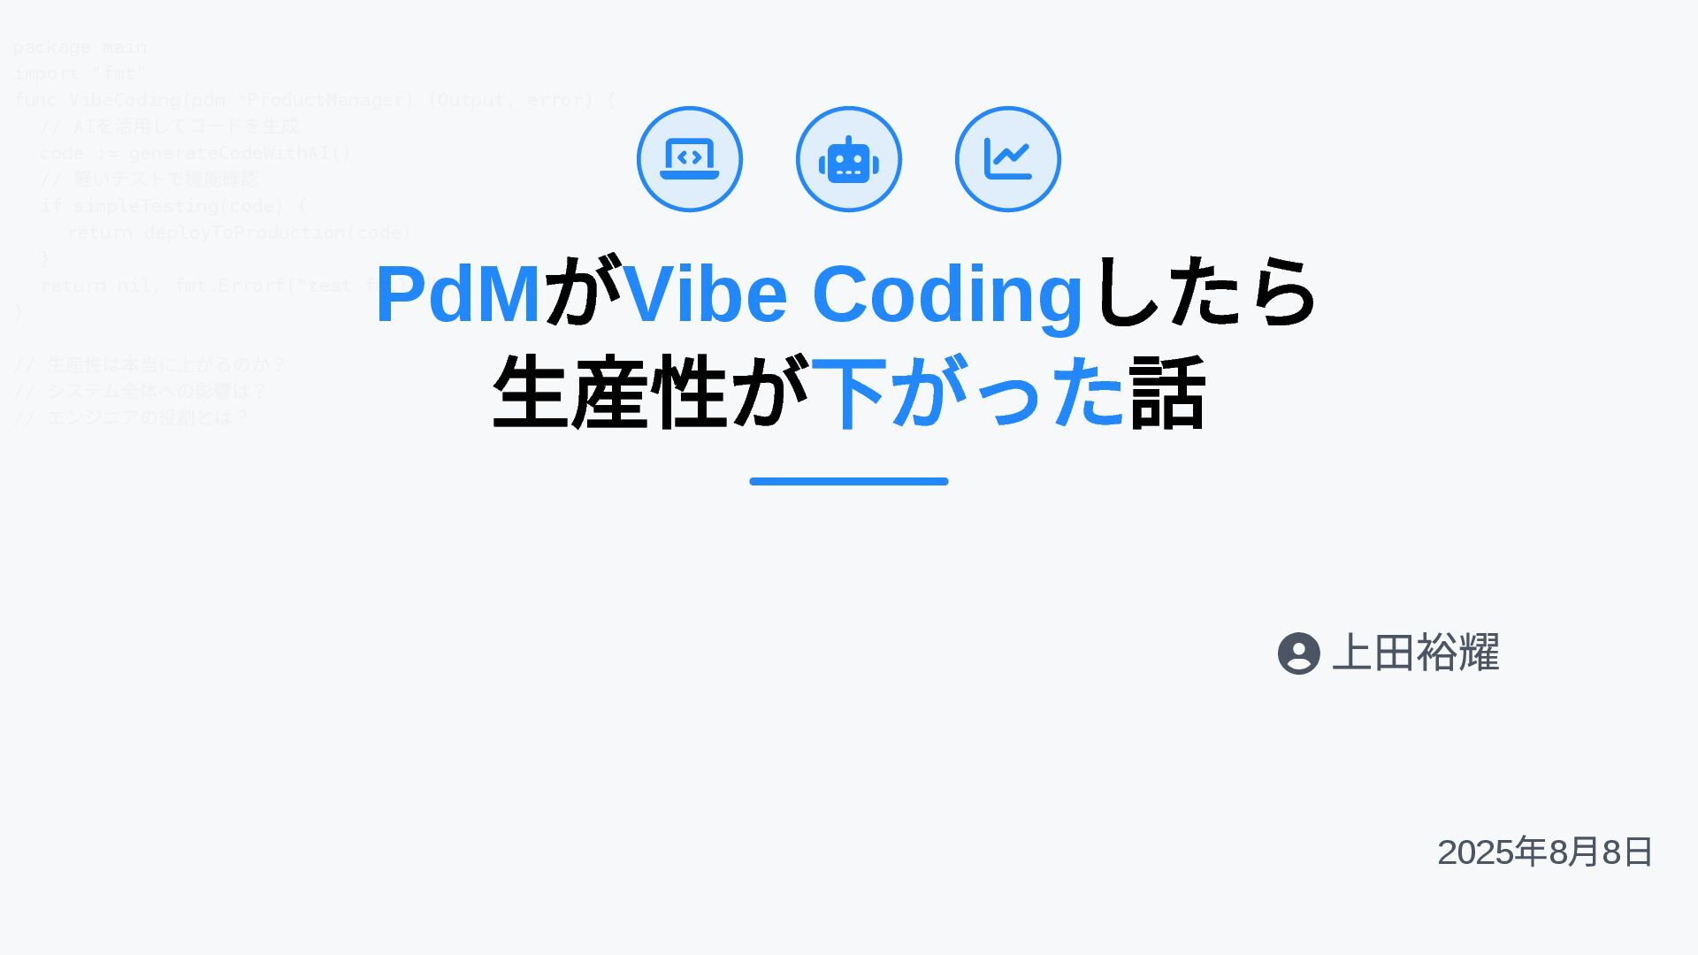Select the robot icon circle

848,159
